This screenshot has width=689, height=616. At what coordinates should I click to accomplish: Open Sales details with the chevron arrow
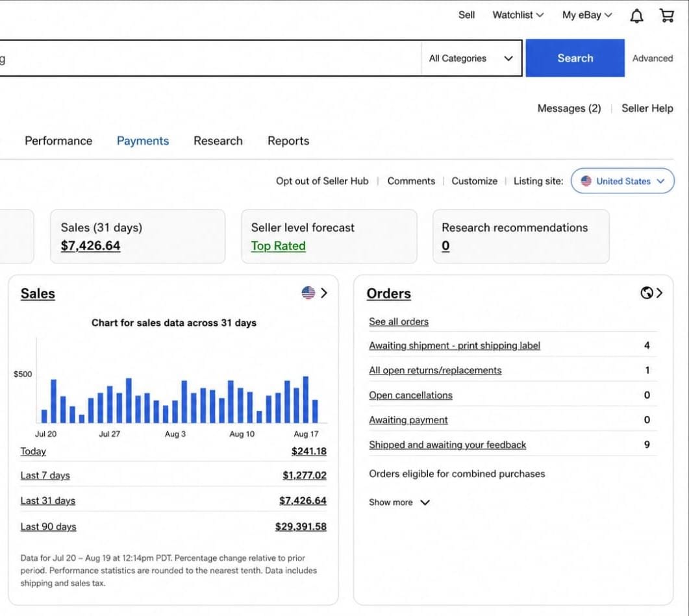click(x=324, y=293)
